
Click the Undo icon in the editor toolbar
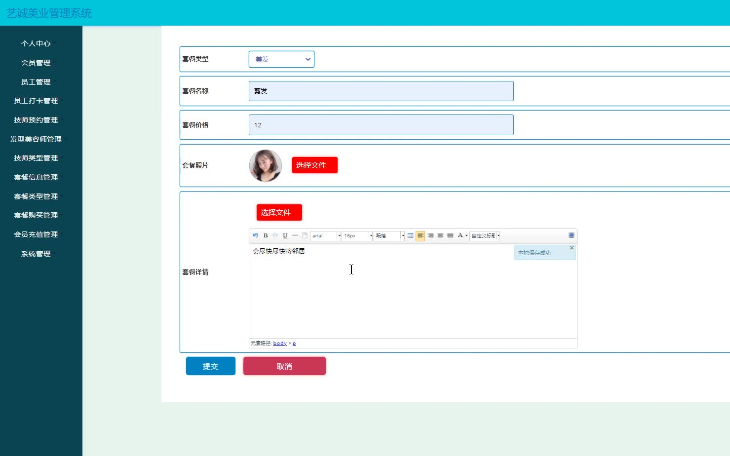point(255,235)
